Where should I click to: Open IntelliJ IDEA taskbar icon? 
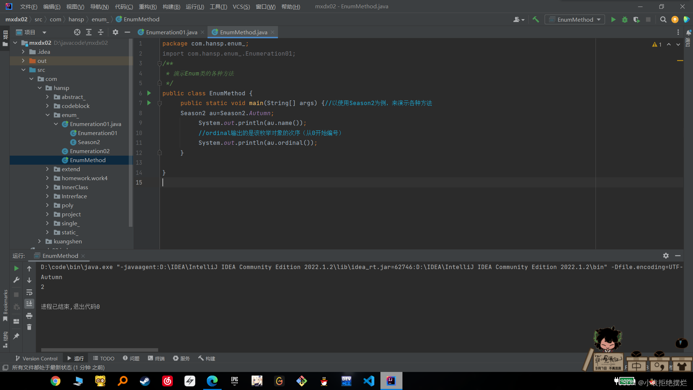pos(391,381)
